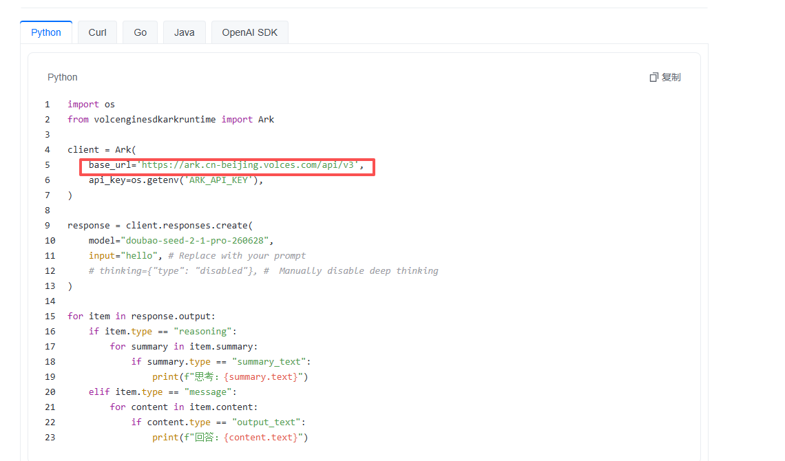This screenshot has width=785, height=461.
Task: Click the input="hello" value on line 11
Action: pyautogui.click(x=139, y=255)
